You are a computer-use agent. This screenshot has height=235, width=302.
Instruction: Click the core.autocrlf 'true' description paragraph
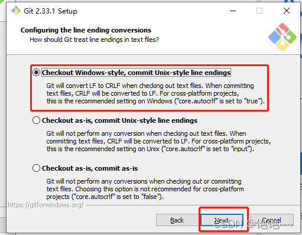(x=155, y=93)
